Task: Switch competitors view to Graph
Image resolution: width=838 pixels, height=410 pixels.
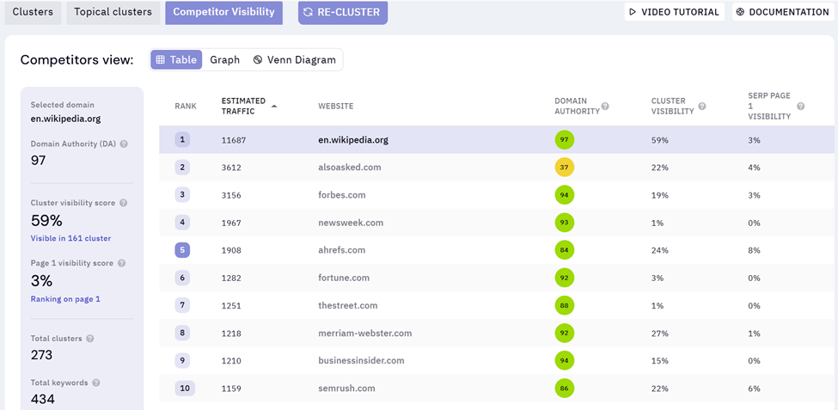Action: (x=224, y=60)
